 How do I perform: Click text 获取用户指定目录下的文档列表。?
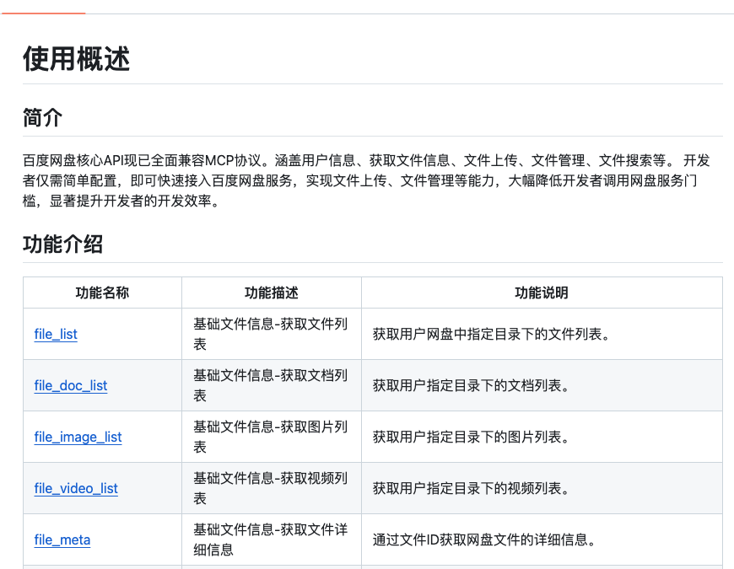point(471,386)
